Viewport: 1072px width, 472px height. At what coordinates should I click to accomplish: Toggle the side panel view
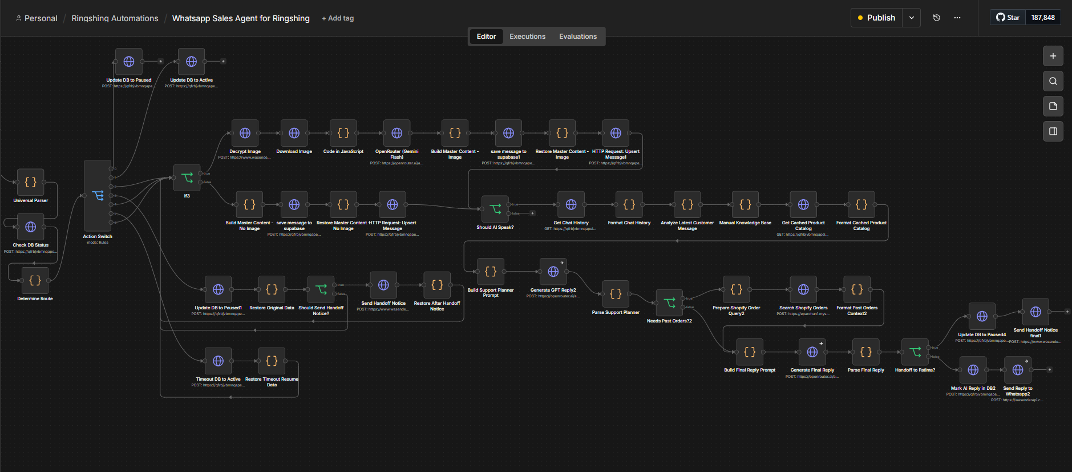[x=1053, y=131]
